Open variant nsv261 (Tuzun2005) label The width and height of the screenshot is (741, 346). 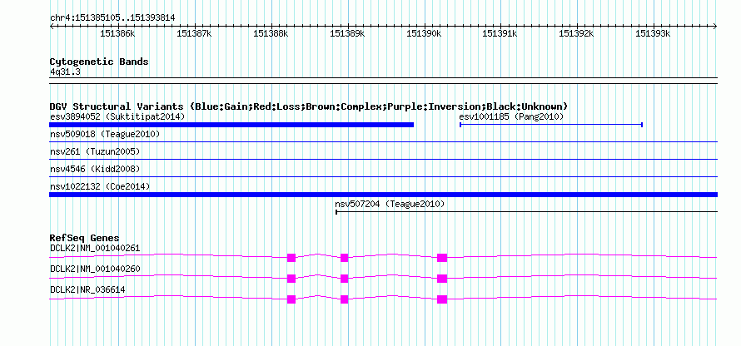point(95,152)
